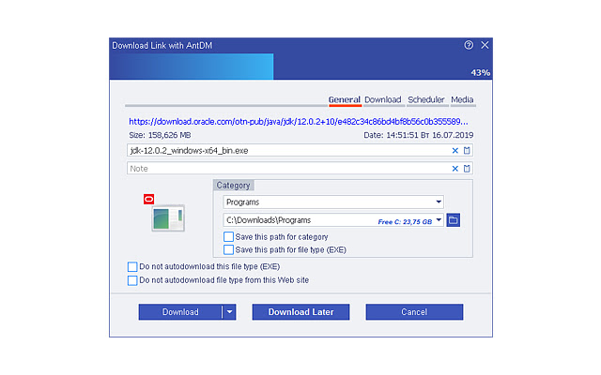
Task: Check Do not autodownload from this Web site
Action: pos(132,280)
